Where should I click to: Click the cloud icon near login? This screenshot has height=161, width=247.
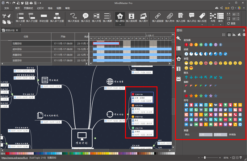[217, 8]
